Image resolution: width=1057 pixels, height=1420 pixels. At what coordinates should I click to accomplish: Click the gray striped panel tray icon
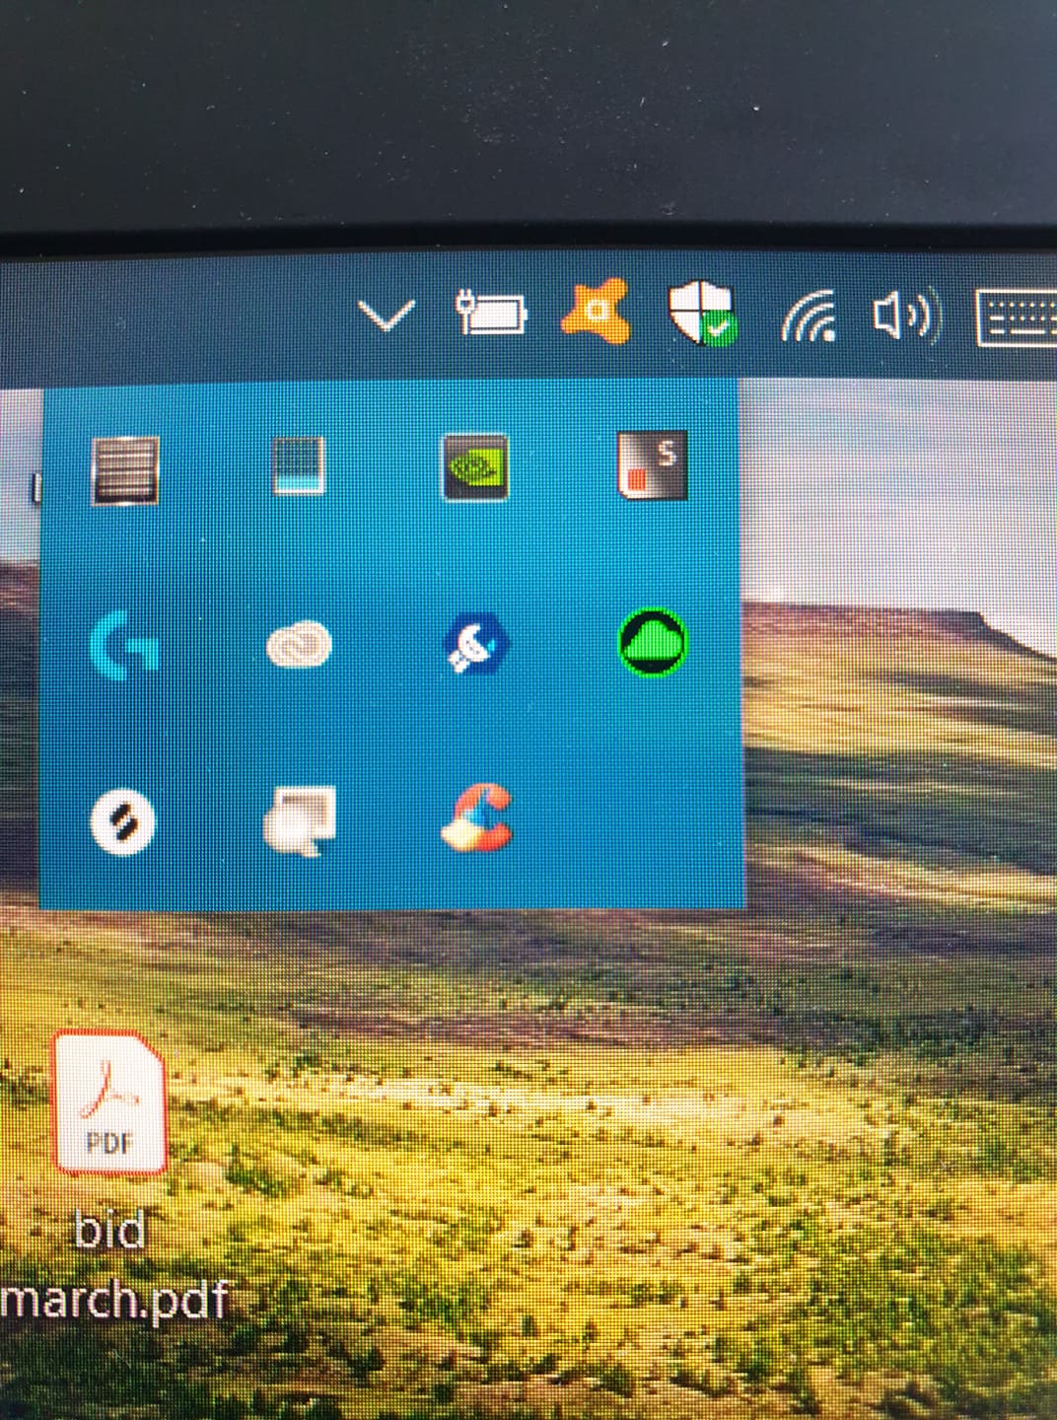[x=125, y=470]
